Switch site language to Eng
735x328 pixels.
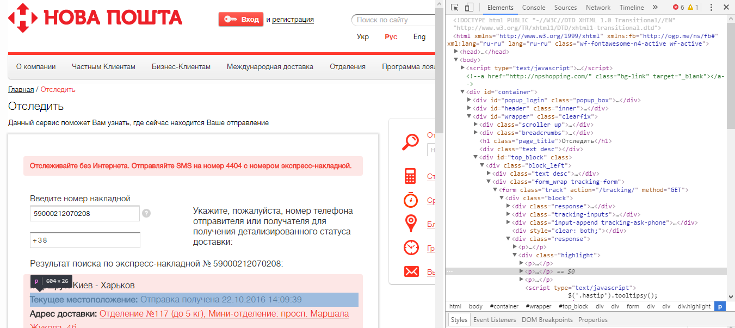[419, 37]
